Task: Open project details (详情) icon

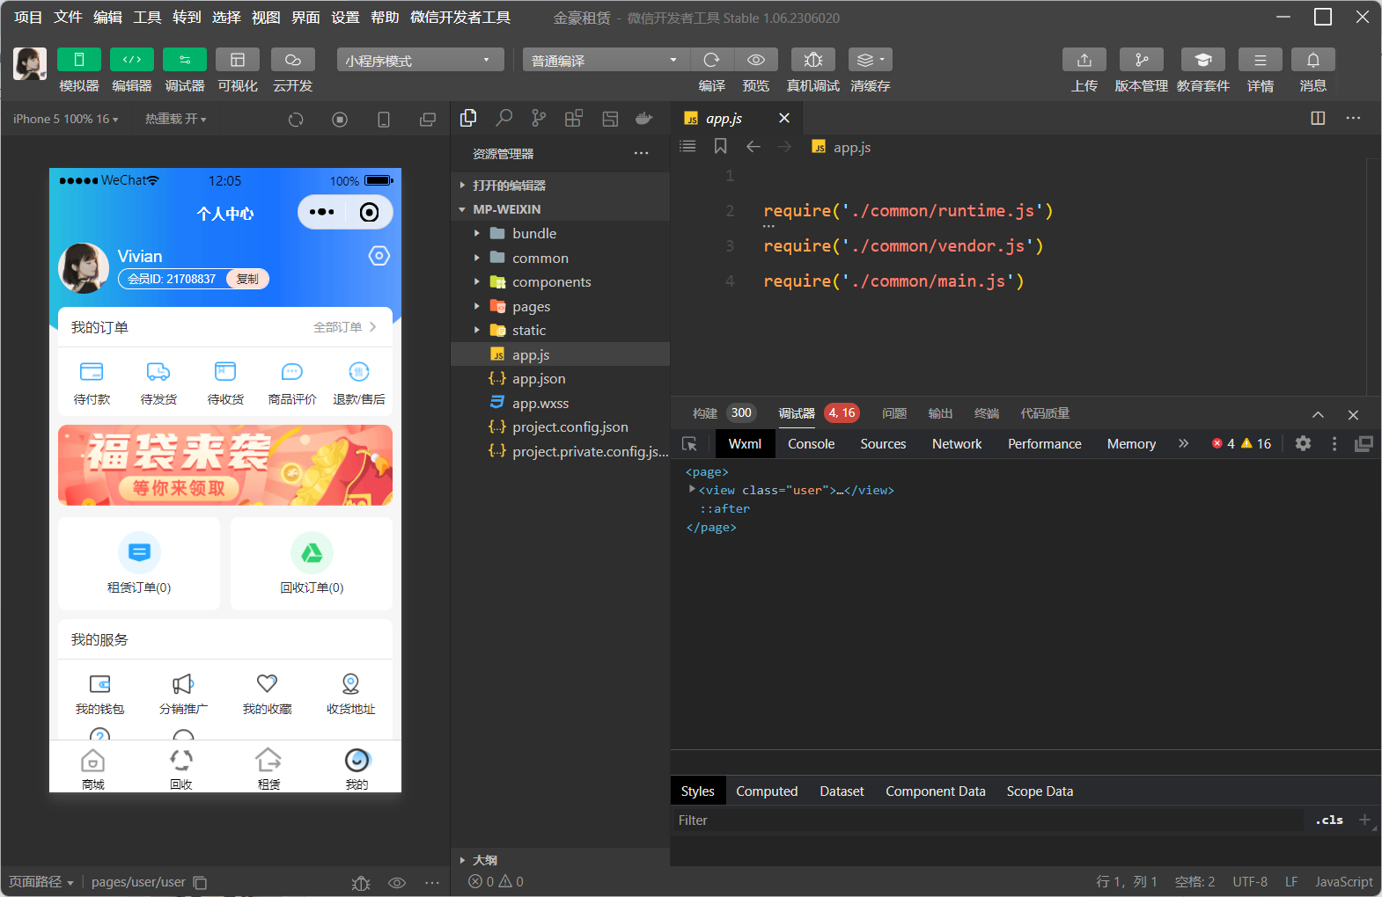Action: tap(1261, 60)
